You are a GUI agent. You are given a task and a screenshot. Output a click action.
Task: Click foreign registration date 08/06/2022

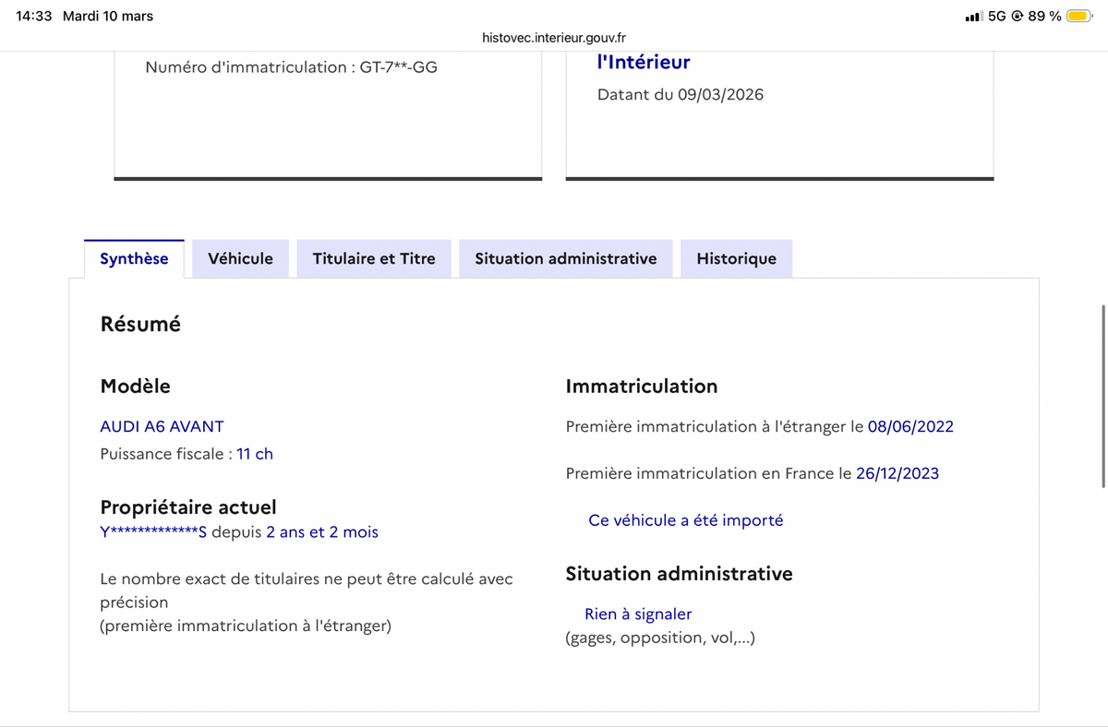pos(910,426)
